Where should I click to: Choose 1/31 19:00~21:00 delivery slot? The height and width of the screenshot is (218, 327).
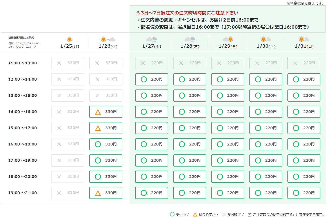coord(304,193)
